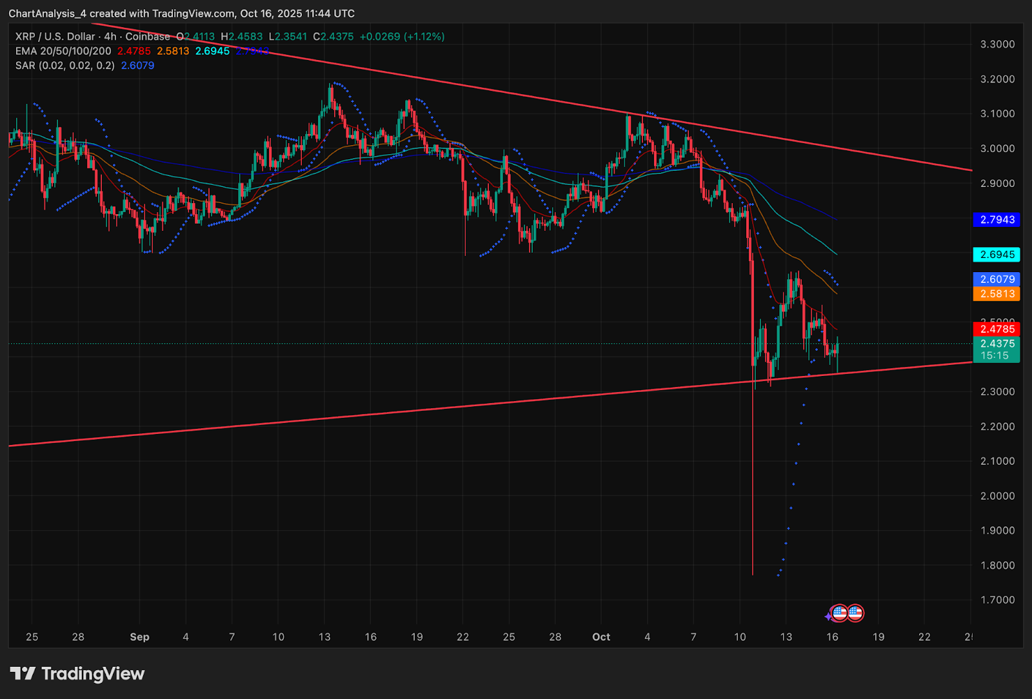Click the Oct label on the time axis
1032x699 pixels.
(x=601, y=637)
